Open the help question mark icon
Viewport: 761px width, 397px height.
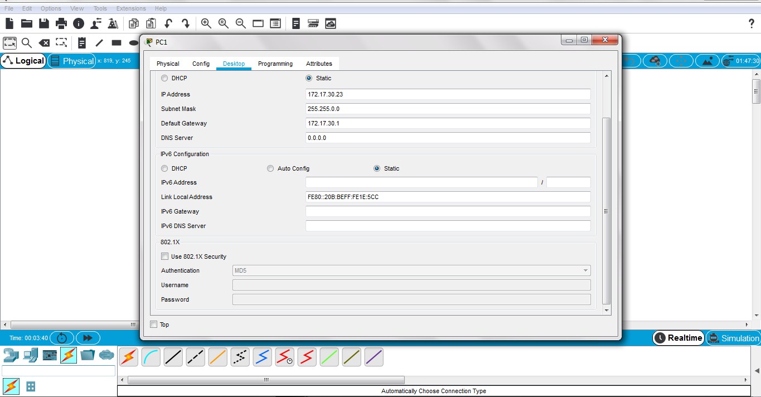(752, 23)
